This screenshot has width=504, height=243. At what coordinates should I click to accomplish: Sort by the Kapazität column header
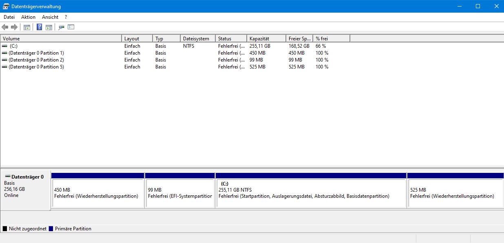266,39
